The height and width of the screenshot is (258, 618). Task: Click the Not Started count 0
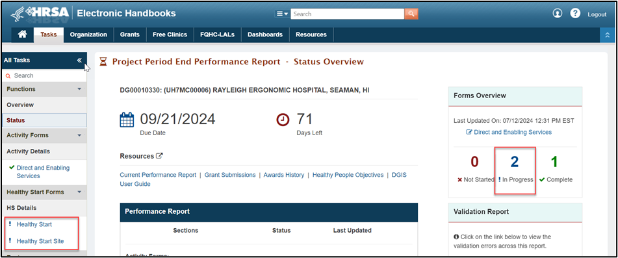point(475,162)
